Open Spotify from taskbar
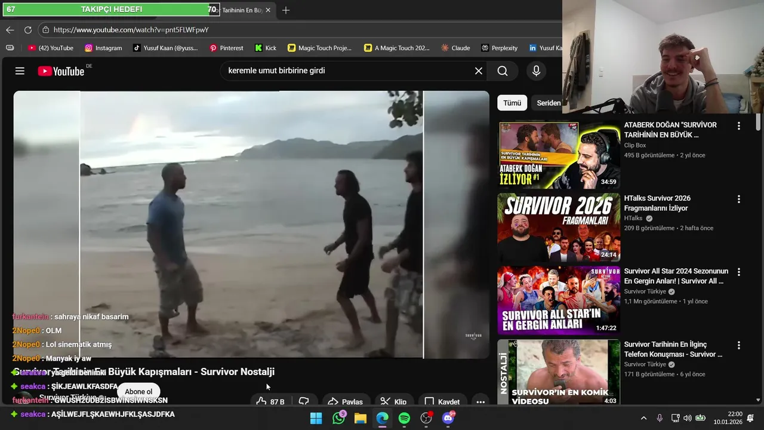The image size is (764, 430). 404,418
